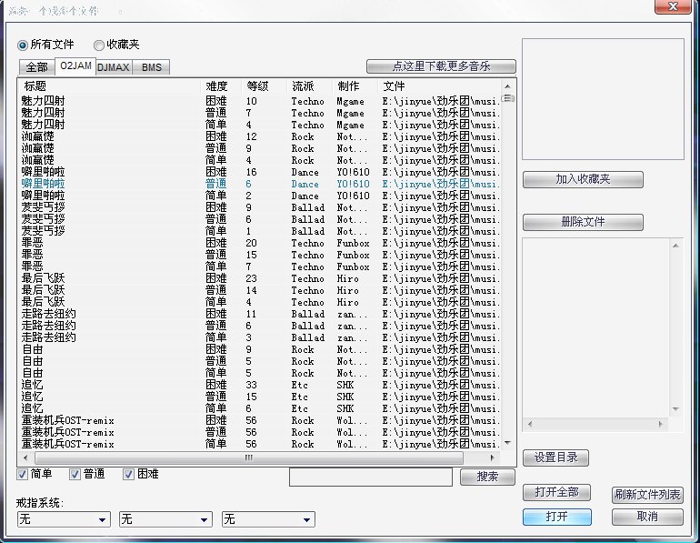Click the 搜索 button
Viewport: 700px width, 543px height.
487,477
